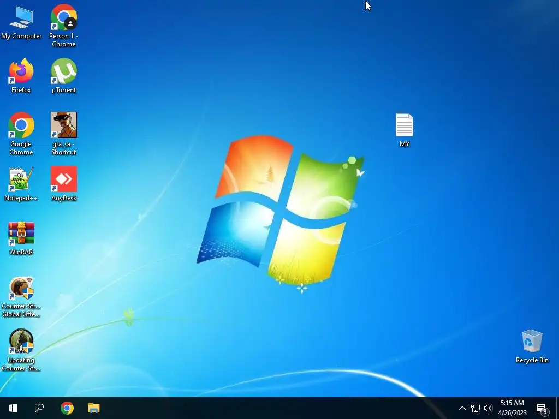Viewport: 559px width, 419px height.
Task: Open the clock showing 5:15 AM
Action: (x=512, y=408)
